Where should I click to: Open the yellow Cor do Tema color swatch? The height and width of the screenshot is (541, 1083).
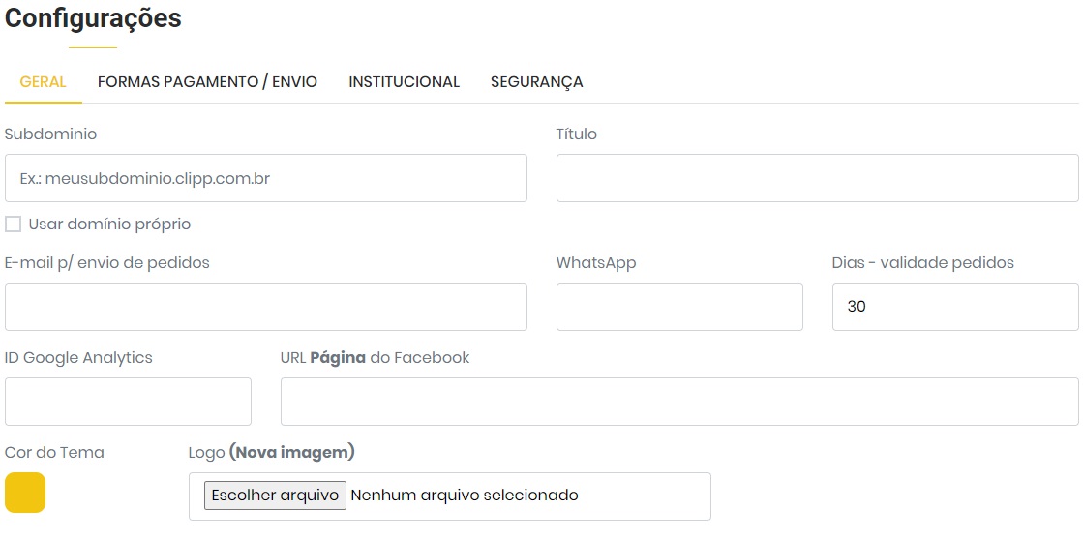point(25,493)
